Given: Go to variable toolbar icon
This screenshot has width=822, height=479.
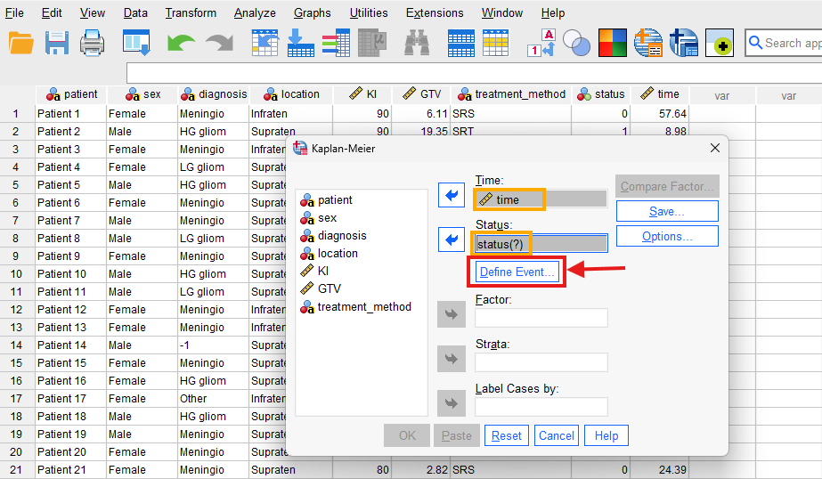Looking at the screenshot, I should [x=301, y=43].
